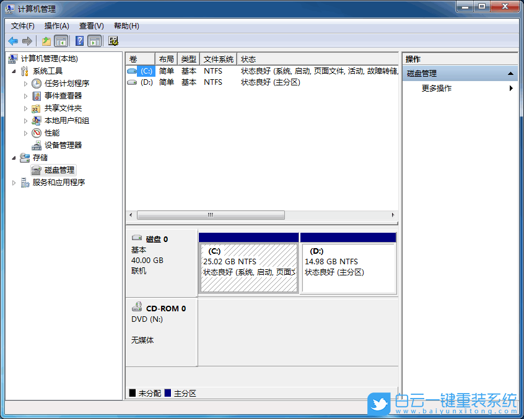Collapse the 磁盘管理 actions section

pos(512,72)
